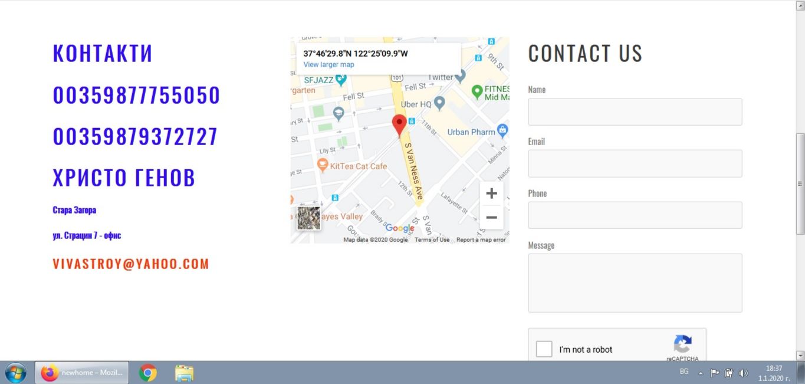The image size is (805, 384).
Task: Click the Urban Pharm shopping bag marker
Action: click(502, 130)
